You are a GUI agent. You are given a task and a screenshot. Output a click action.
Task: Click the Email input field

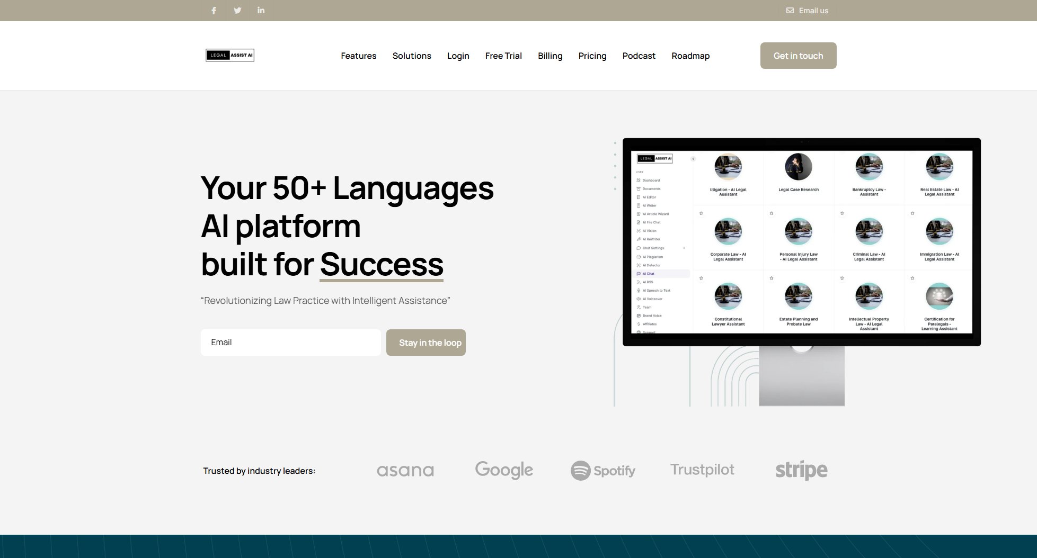pos(290,343)
